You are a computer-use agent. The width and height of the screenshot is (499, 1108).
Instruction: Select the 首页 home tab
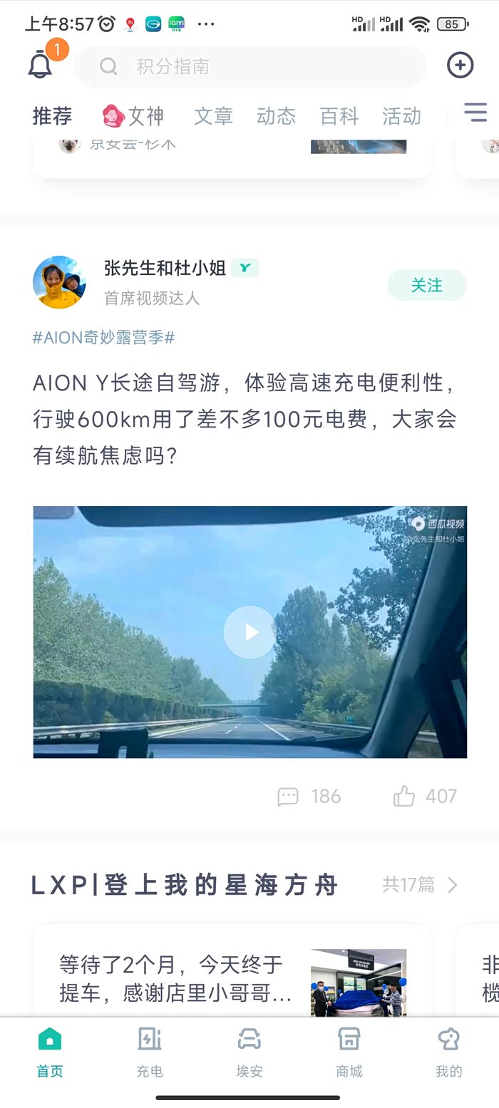coord(50,1053)
